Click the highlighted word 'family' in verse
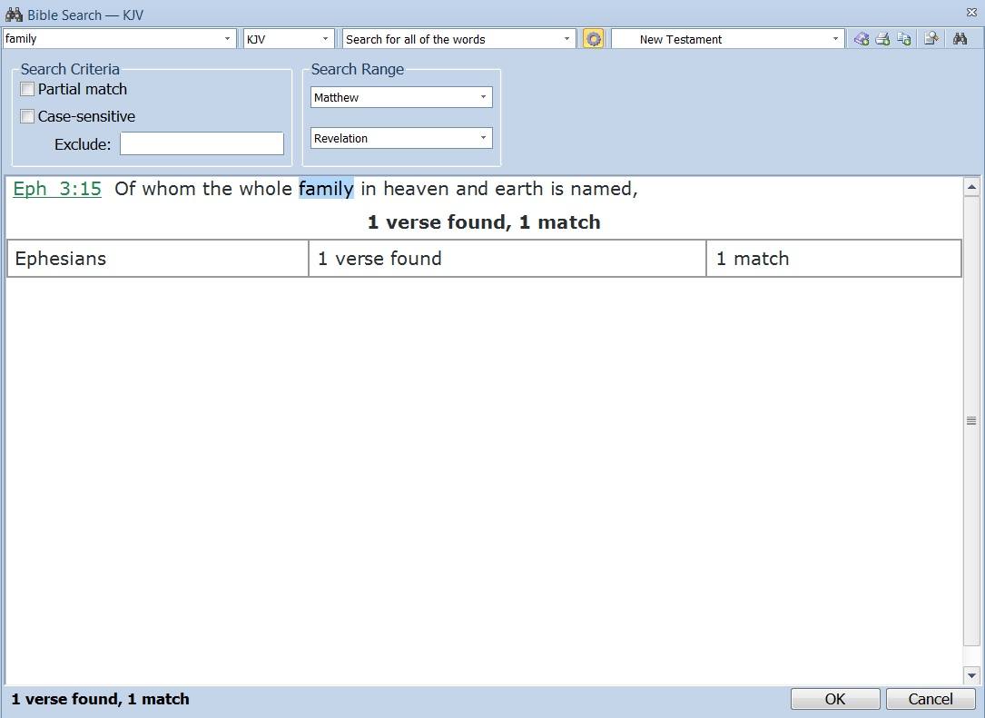The width and height of the screenshot is (985, 718). pyautogui.click(x=326, y=189)
